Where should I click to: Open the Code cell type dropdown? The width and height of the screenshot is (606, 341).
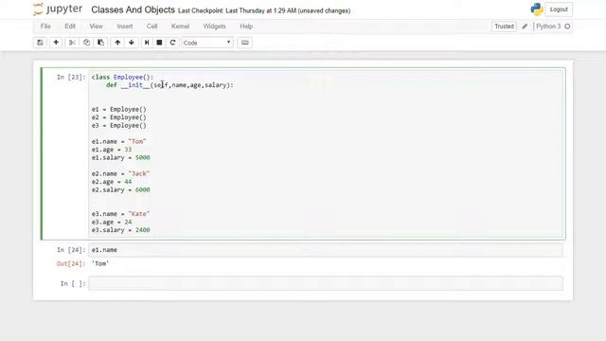pyautogui.click(x=207, y=43)
